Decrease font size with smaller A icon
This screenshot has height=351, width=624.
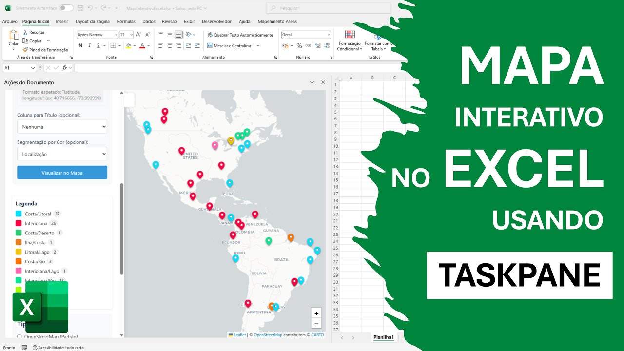point(147,35)
